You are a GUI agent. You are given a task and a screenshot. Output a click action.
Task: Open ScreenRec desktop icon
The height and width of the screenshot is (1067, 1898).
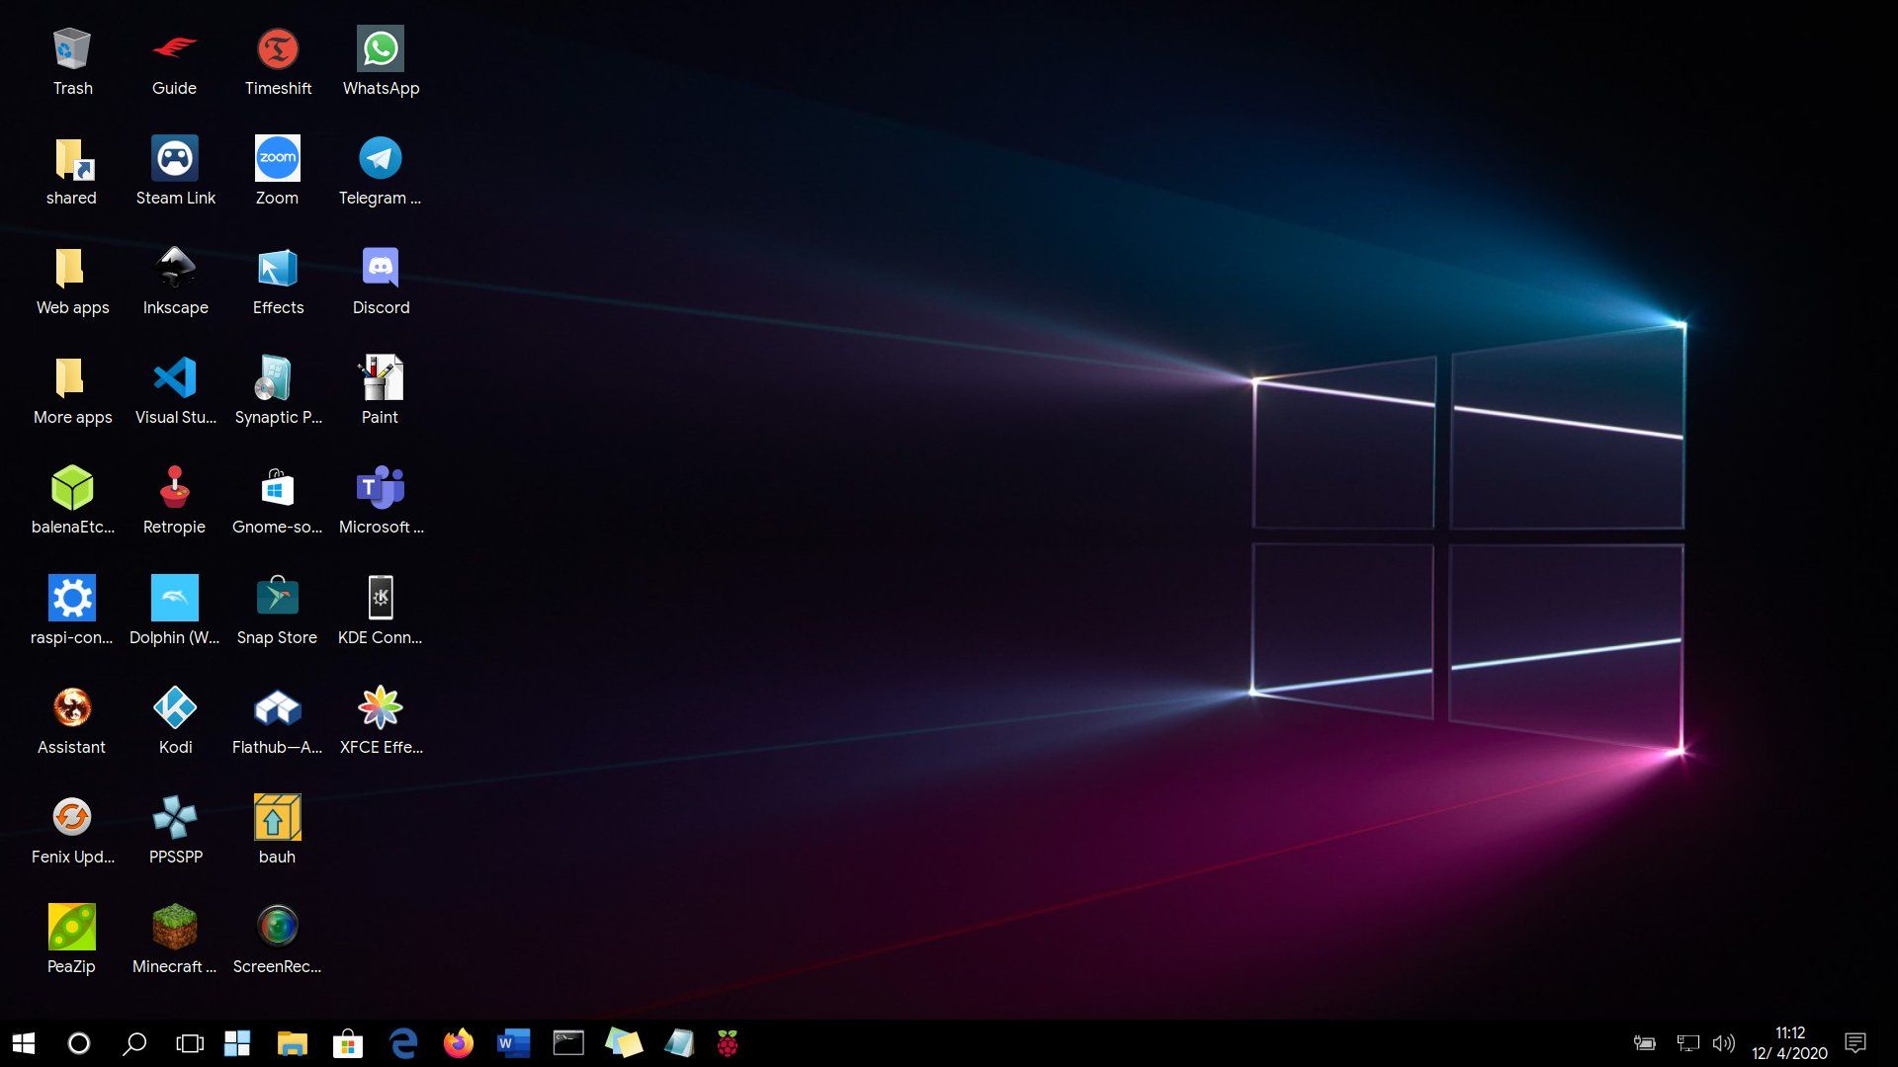pyautogui.click(x=278, y=928)
